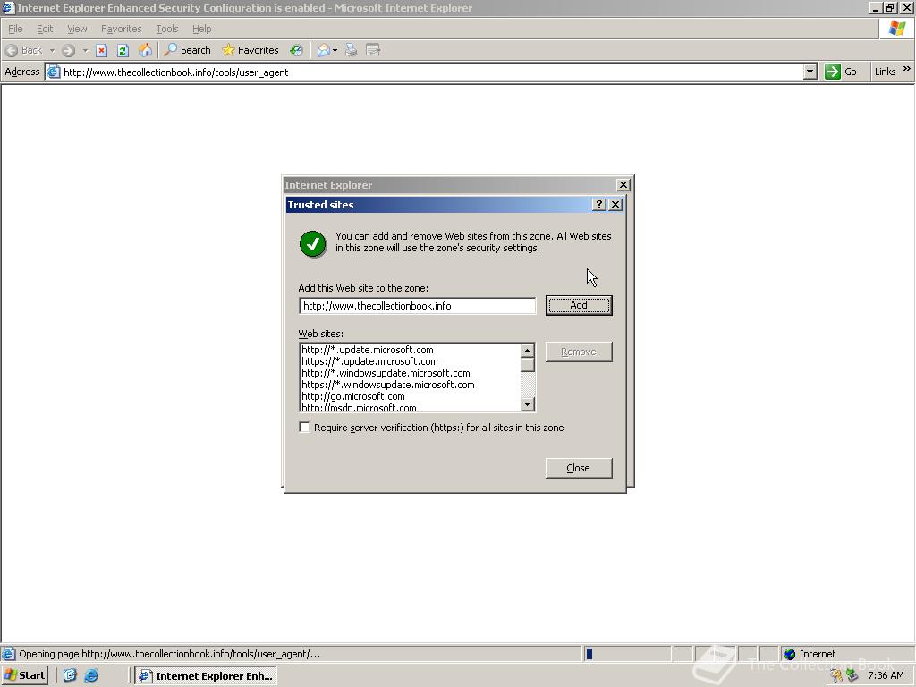Close the outer Internet Explorer dialog

623,184
